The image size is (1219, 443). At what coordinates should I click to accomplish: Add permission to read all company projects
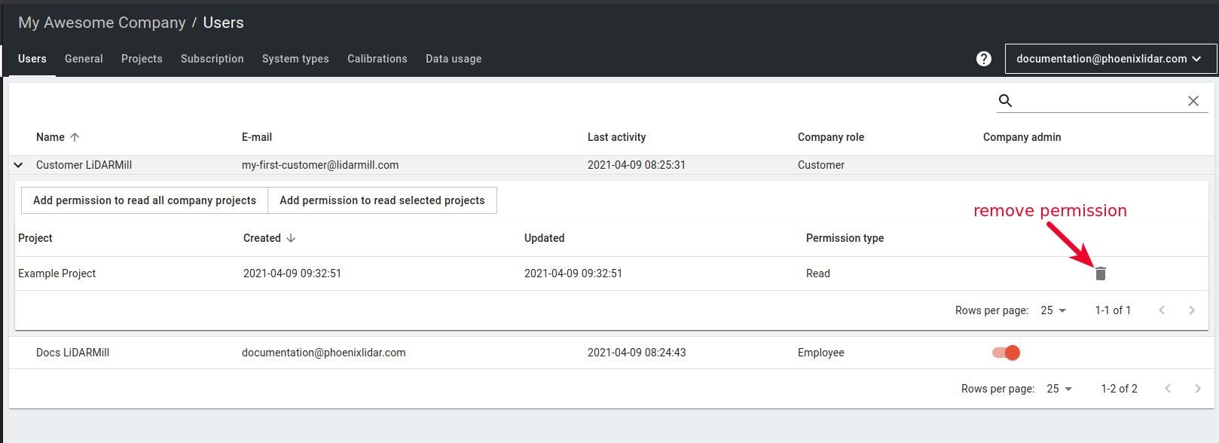(x=145, y=200)
